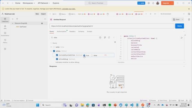The height and width of the screenshot is (108, 192).
Task: Click the query editor beautify icon
Action: click(181, 38)
